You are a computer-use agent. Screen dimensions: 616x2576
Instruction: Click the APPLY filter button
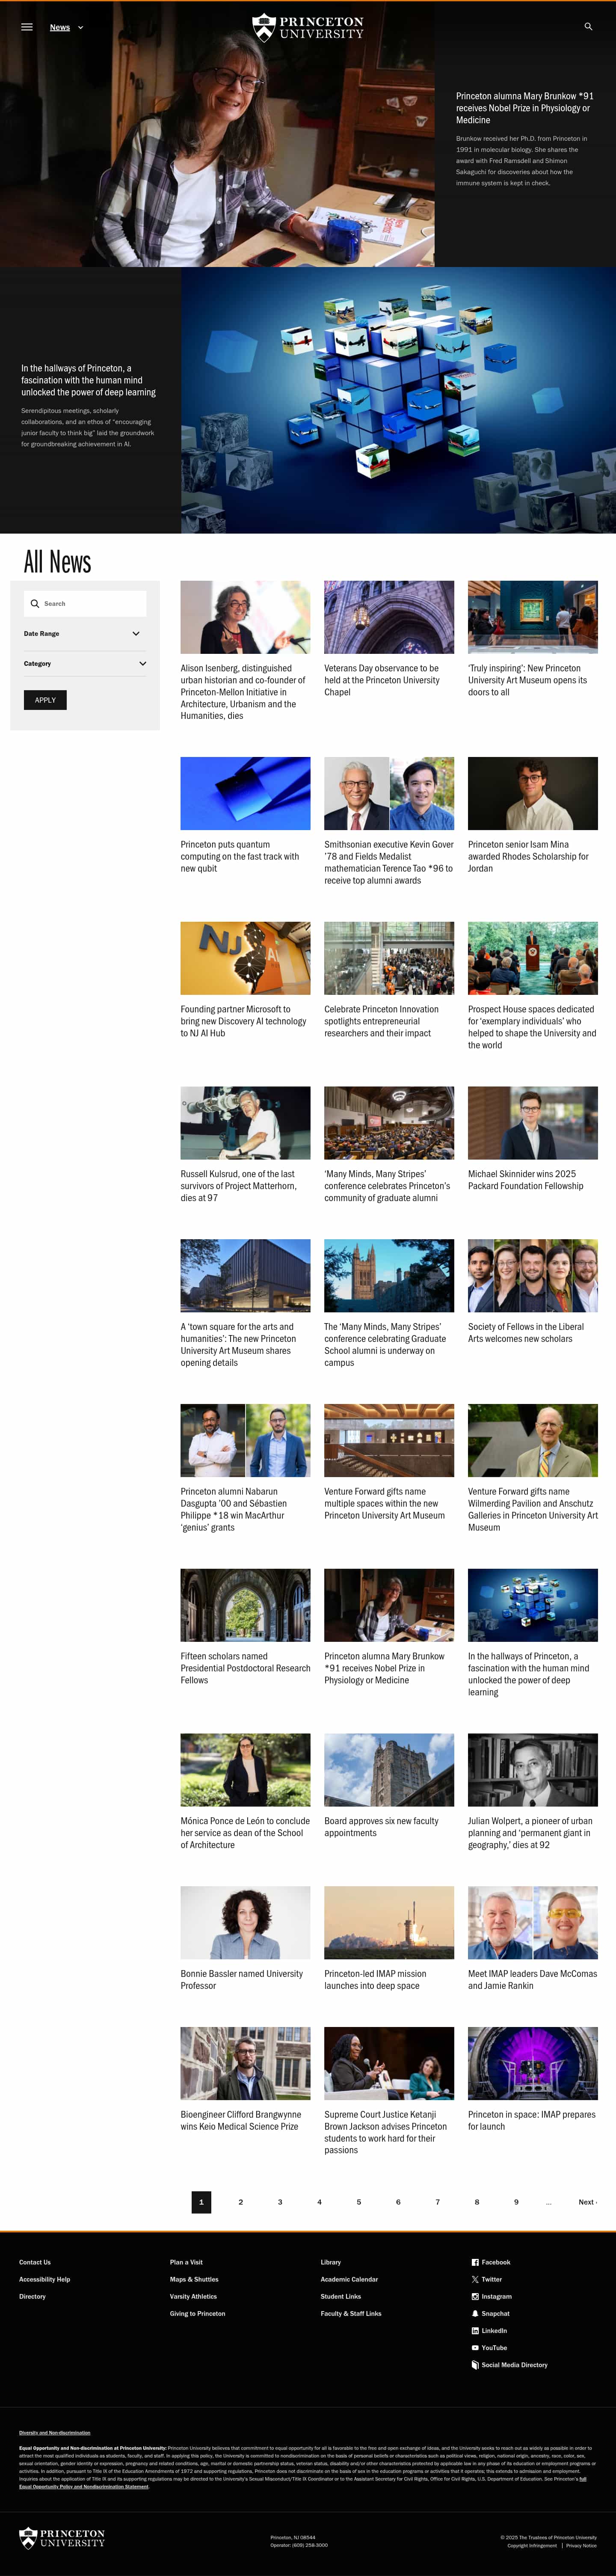pyautogui.click(x=45, y=700)
